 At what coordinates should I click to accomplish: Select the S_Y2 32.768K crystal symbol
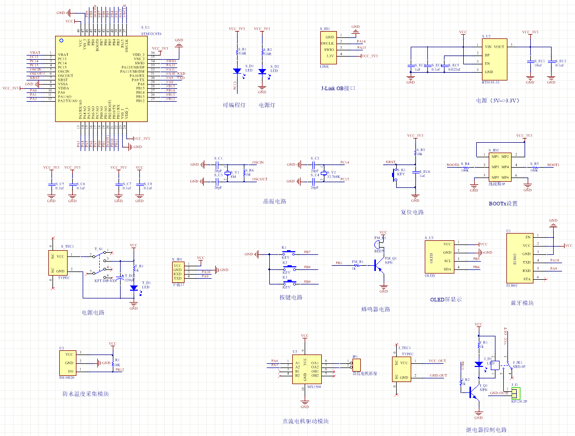pos(323,173)
